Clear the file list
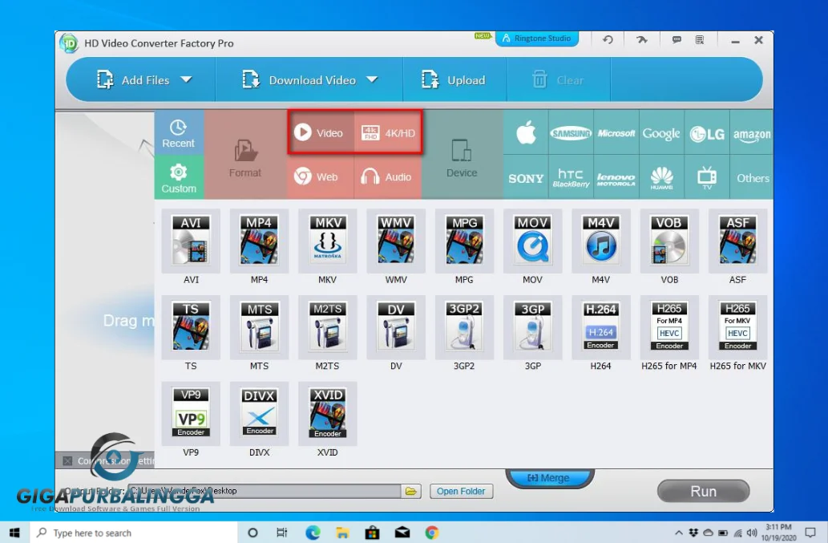828x543 pixels. click(558, 79)
